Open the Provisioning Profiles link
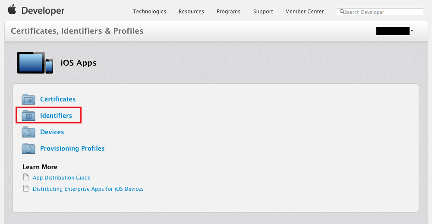432x224 pixels. pyautogui.click(x=72, y=148)
